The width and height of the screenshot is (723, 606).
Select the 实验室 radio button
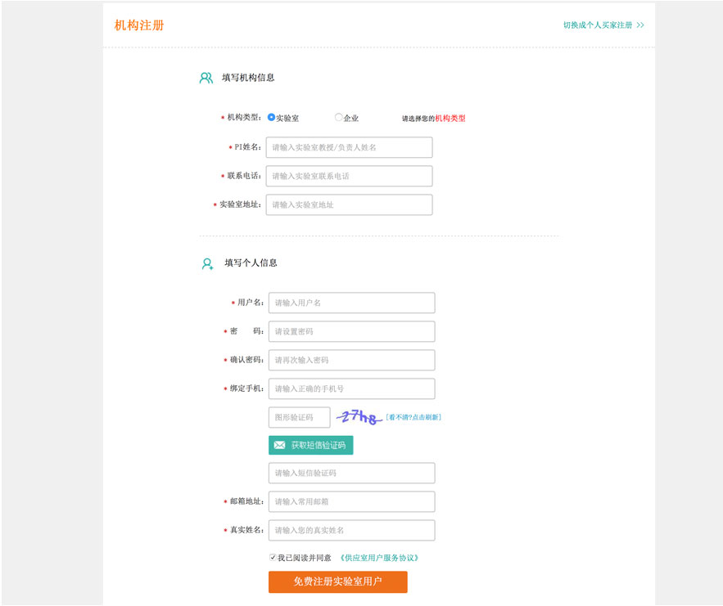(x=272, y=118)
